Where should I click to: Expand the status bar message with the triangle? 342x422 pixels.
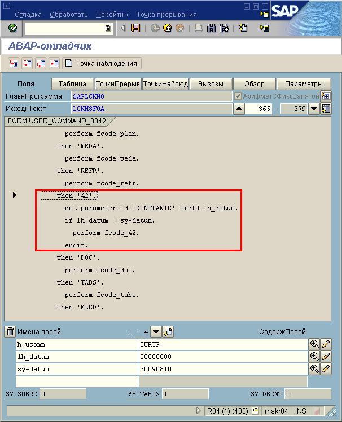pyautogui.click(x=199, y=411)
